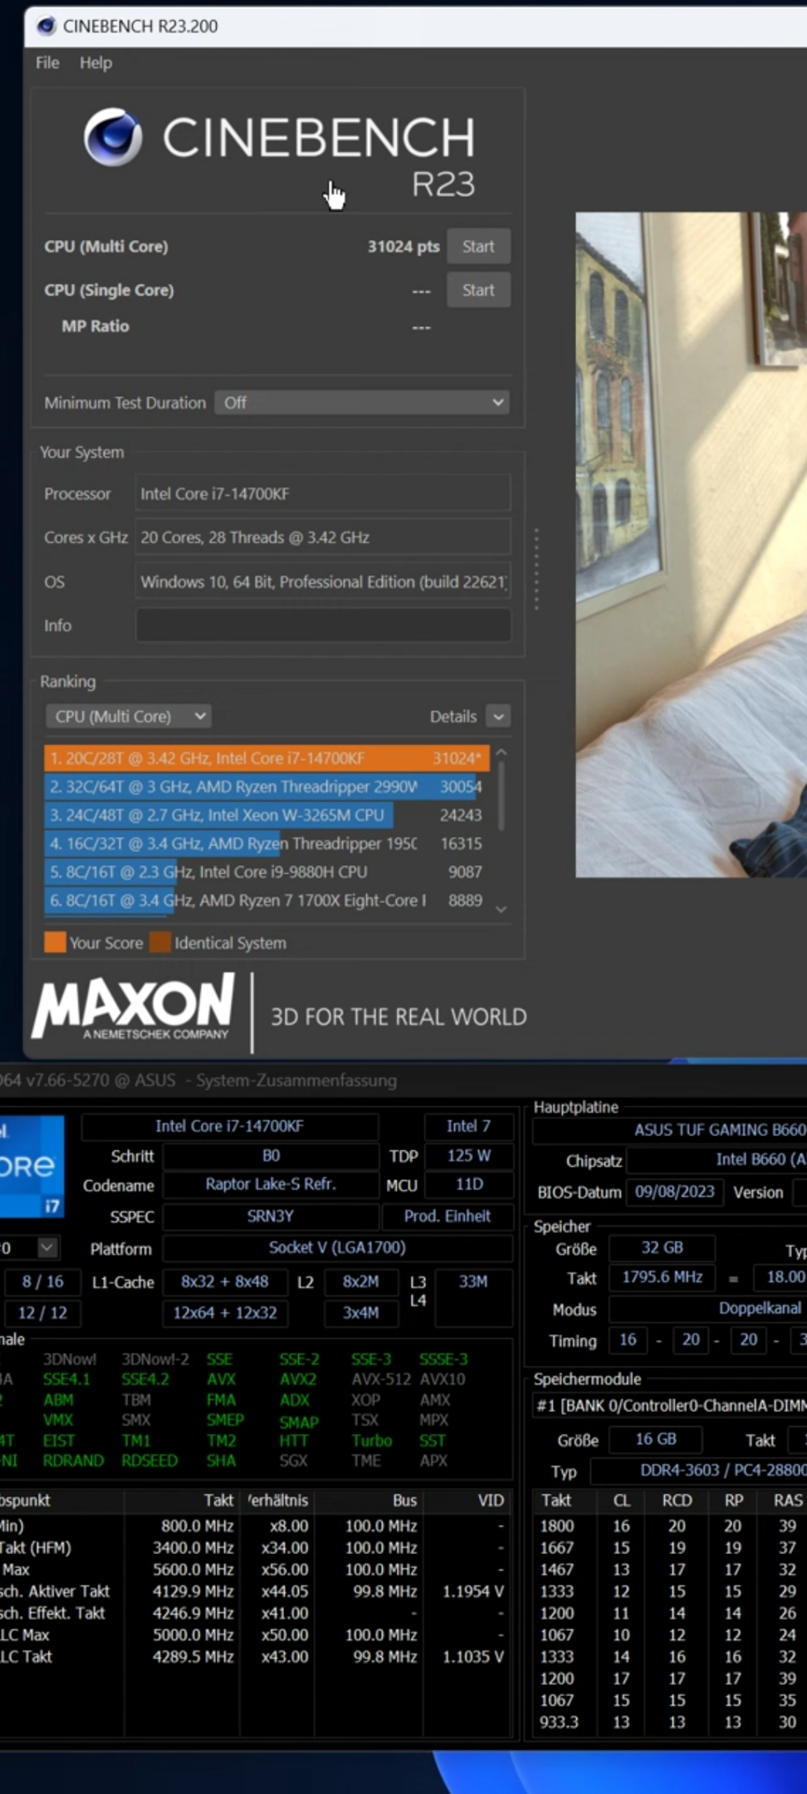The height and width of the screenshot is (1794, 807).
Task: Open the Speichermodule #1 BANK 0 selector
Action: (x=670, y=1405)
